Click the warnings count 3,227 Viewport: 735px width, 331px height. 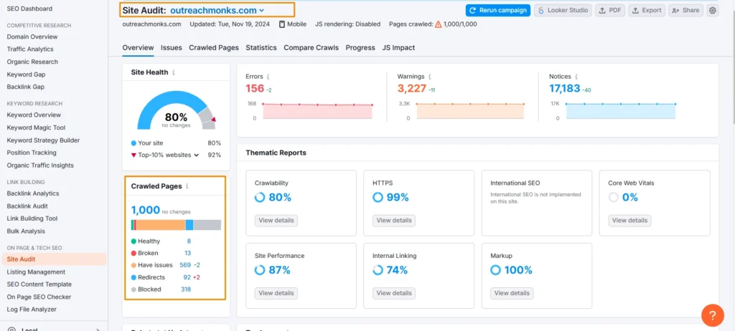[x=411, y=88]
